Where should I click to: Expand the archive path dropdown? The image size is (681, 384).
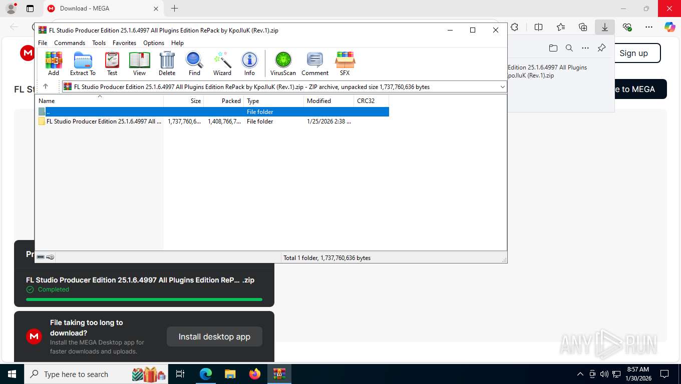(x=503, y=87)
